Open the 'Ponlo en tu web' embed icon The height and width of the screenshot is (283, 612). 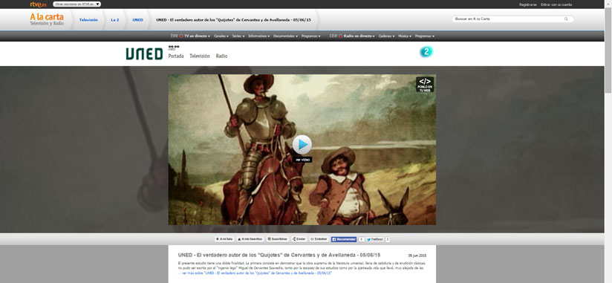[425, 85]
